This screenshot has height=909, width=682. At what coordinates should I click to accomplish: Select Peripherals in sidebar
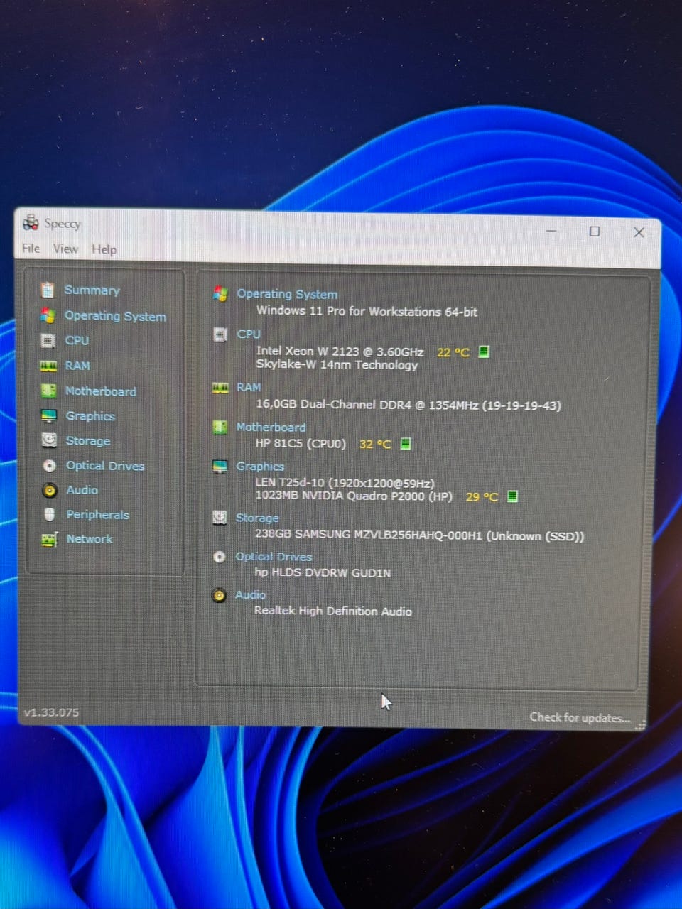pos(97,515)
